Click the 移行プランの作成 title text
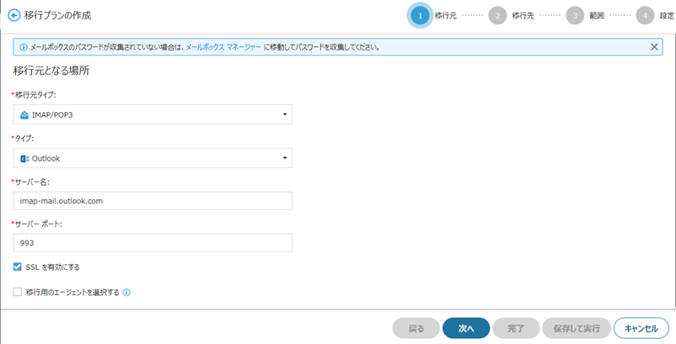 coord(58,15)
